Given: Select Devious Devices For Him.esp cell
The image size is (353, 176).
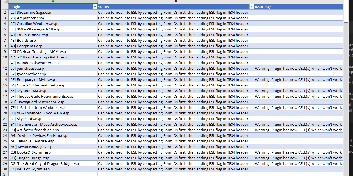Looking at the screenshot, I should point(53,135).
